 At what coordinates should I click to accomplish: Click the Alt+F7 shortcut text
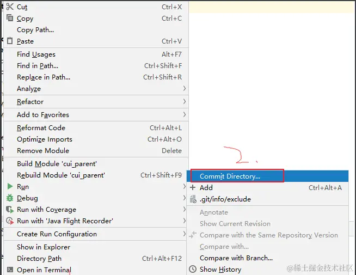click(x=171, y=54)
